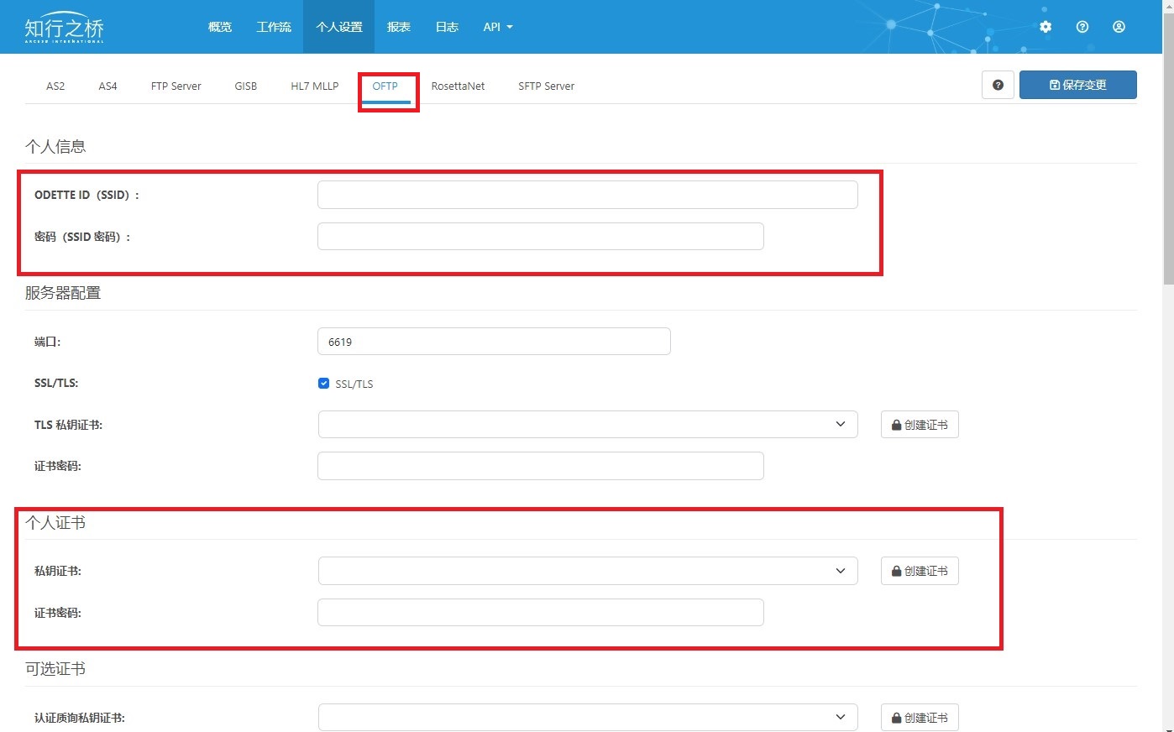Open the user account icon
This screenshot has width=1174, height=732.
[x=1119, y=27]
